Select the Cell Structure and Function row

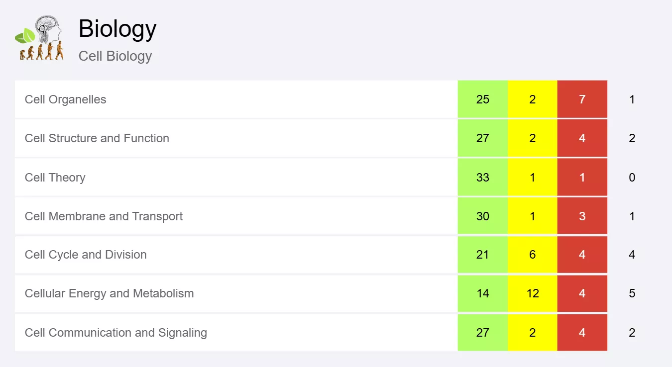(97, 138)
